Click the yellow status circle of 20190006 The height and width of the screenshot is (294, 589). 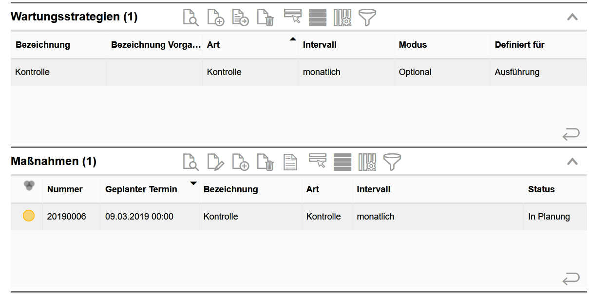coord(29,216)
